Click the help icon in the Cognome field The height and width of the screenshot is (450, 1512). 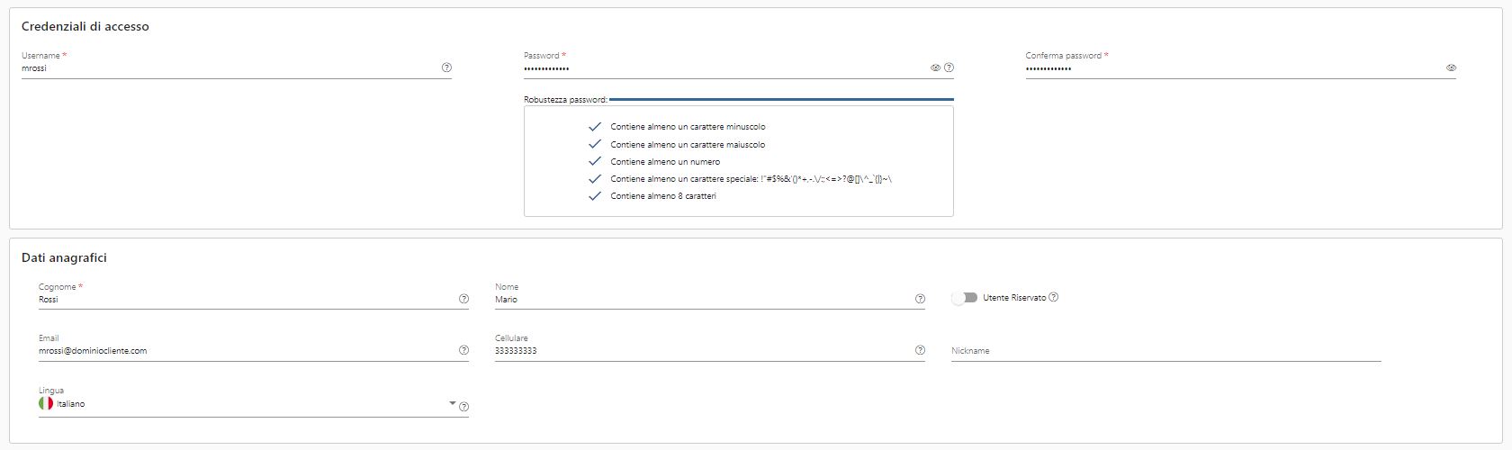(x=464, y=299)
